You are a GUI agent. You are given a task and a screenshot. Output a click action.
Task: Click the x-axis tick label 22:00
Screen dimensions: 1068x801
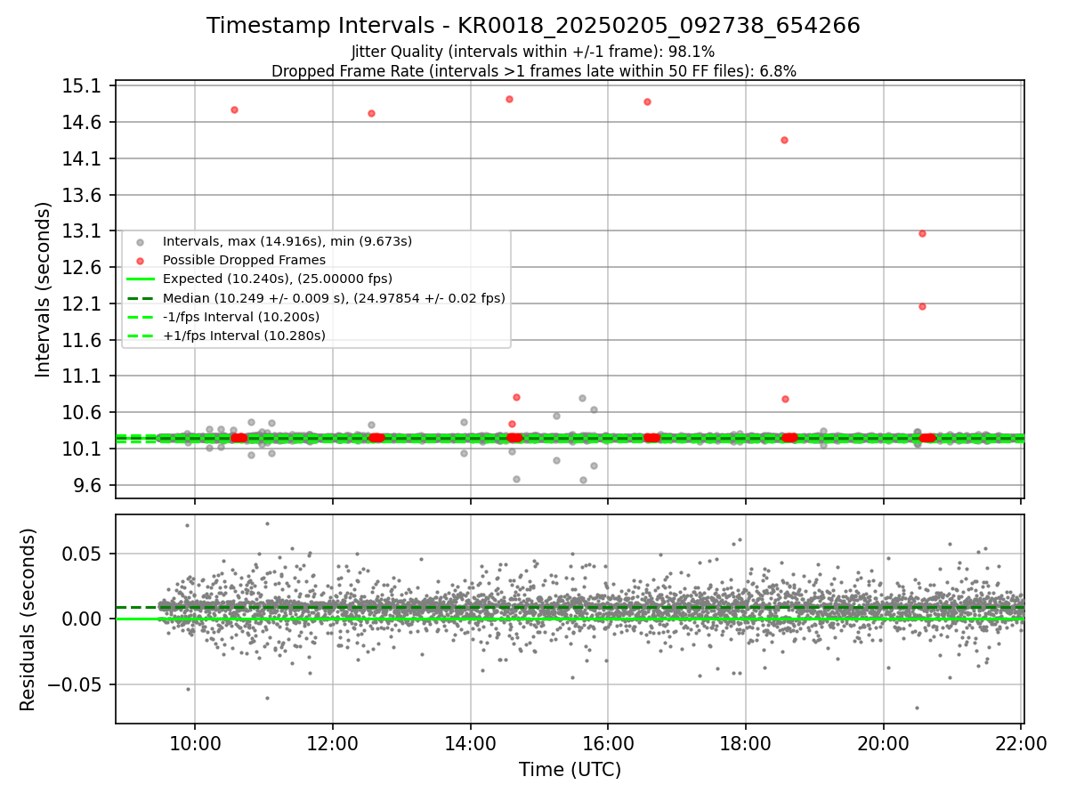click(1021, 745)
